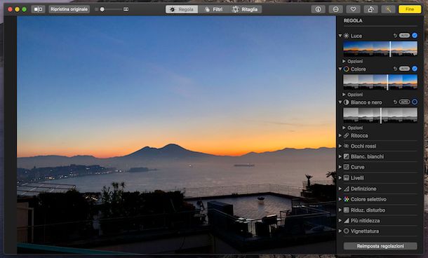This screenshot has width=428, height=258.
Task: Click the Reimposta regolazioni button
Action: click(380, 246)
